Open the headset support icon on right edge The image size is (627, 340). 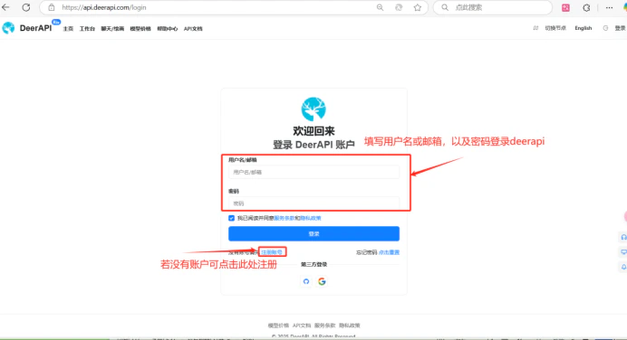(x=623, y=238)
